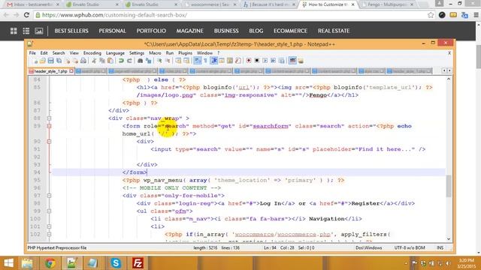The width and height of the screenshot is (481, 270).
Task: Open the PORTFOLIO nav link
Action: [x=151, y=31]
